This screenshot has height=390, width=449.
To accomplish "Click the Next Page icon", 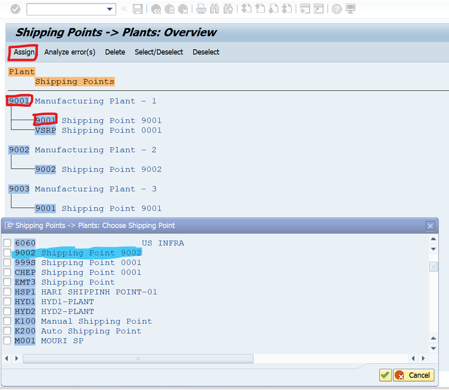I will [274, 9].
